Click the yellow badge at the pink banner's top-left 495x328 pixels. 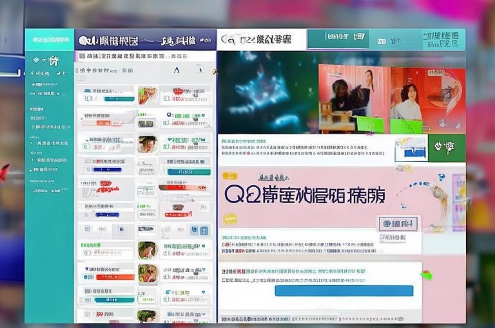(229, 176)
